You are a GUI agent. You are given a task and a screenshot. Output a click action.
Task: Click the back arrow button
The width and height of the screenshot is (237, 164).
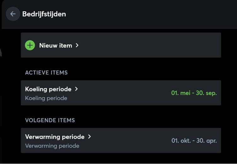click(13, 14)
